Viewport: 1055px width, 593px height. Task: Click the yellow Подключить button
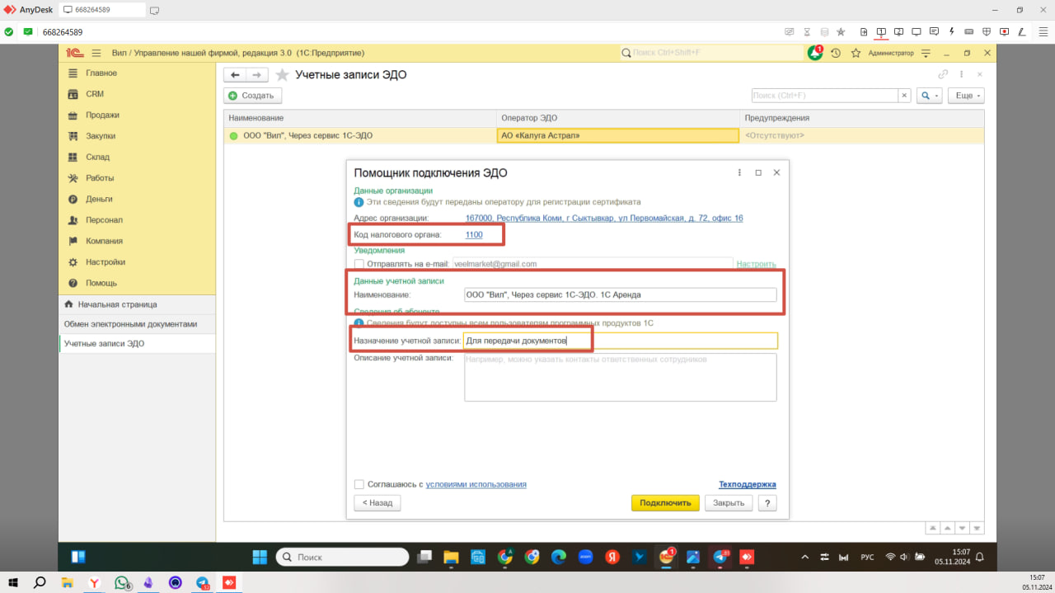click(x=665, y=503)
